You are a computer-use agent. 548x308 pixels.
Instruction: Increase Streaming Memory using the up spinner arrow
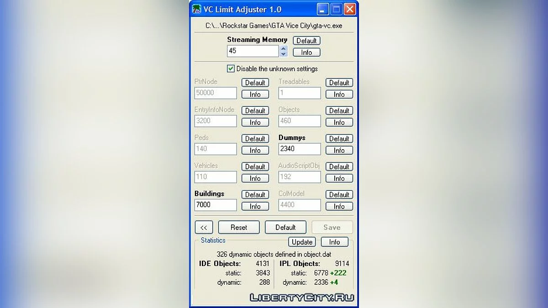[283, 48]
